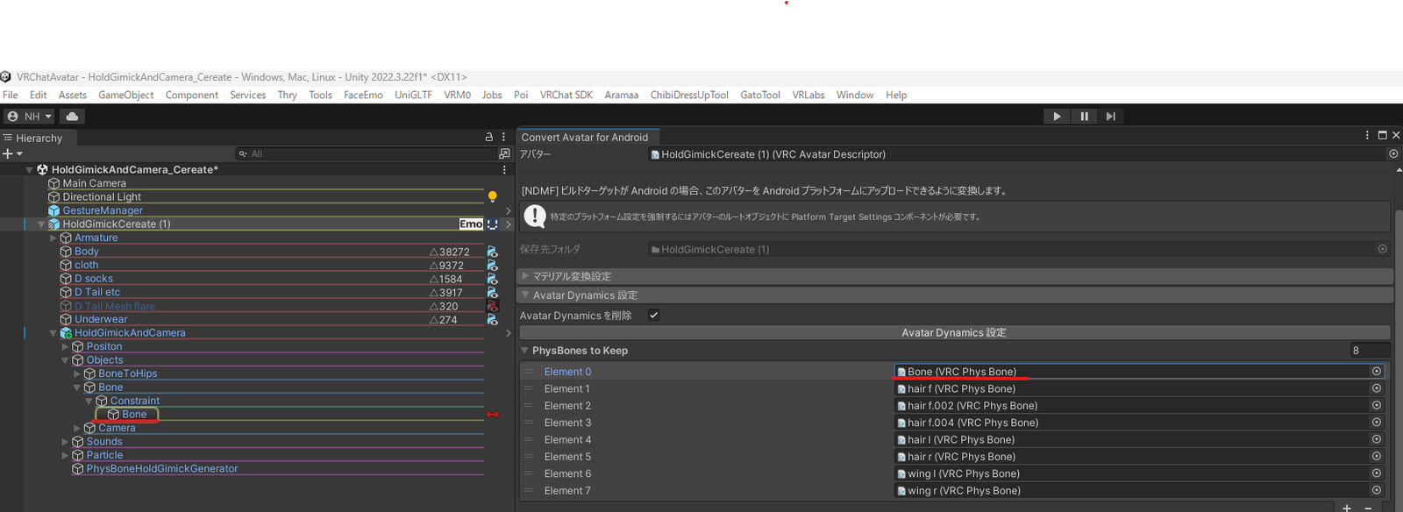Image resolution: width=1403 pixels, height=512 pixels.
Task: Click the FaceEmo icon on HoldGimickCereate row
Action: 471,224
